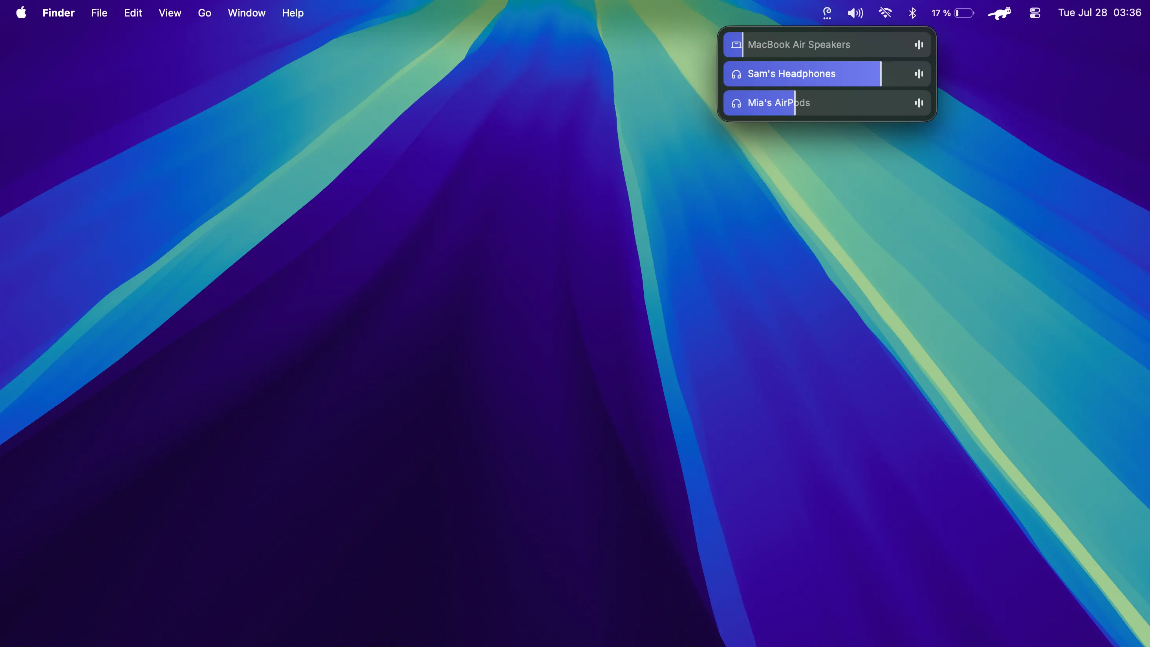
Task: Open the Finder menu
Action: click(59, 13)
